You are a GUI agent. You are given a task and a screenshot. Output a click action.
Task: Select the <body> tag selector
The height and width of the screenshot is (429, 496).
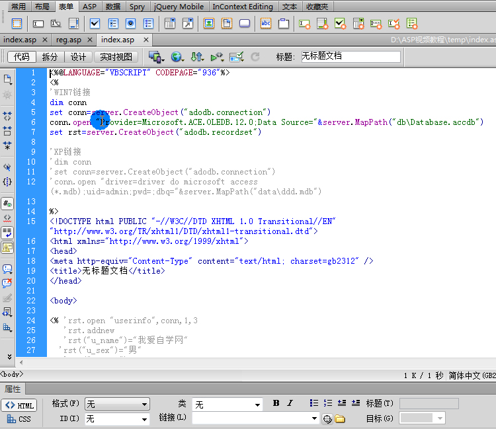(12, 374)
